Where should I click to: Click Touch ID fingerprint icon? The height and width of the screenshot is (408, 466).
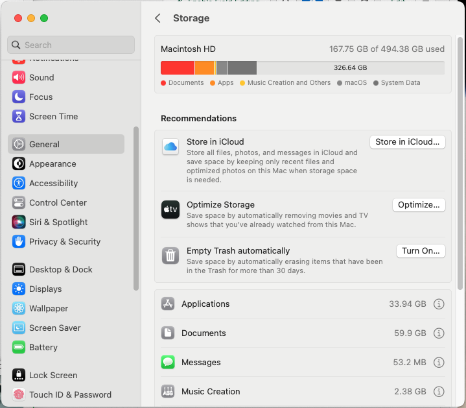tap(18, 394)
